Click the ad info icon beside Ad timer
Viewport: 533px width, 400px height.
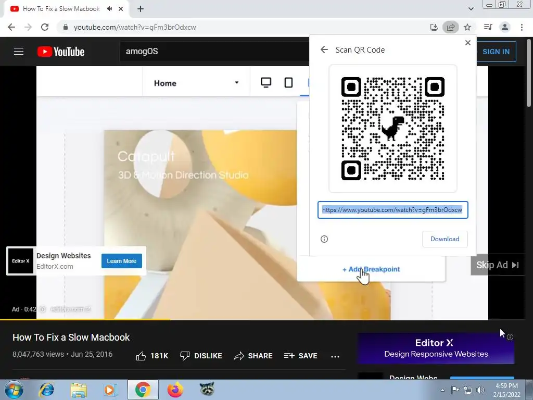click(43, 309)
